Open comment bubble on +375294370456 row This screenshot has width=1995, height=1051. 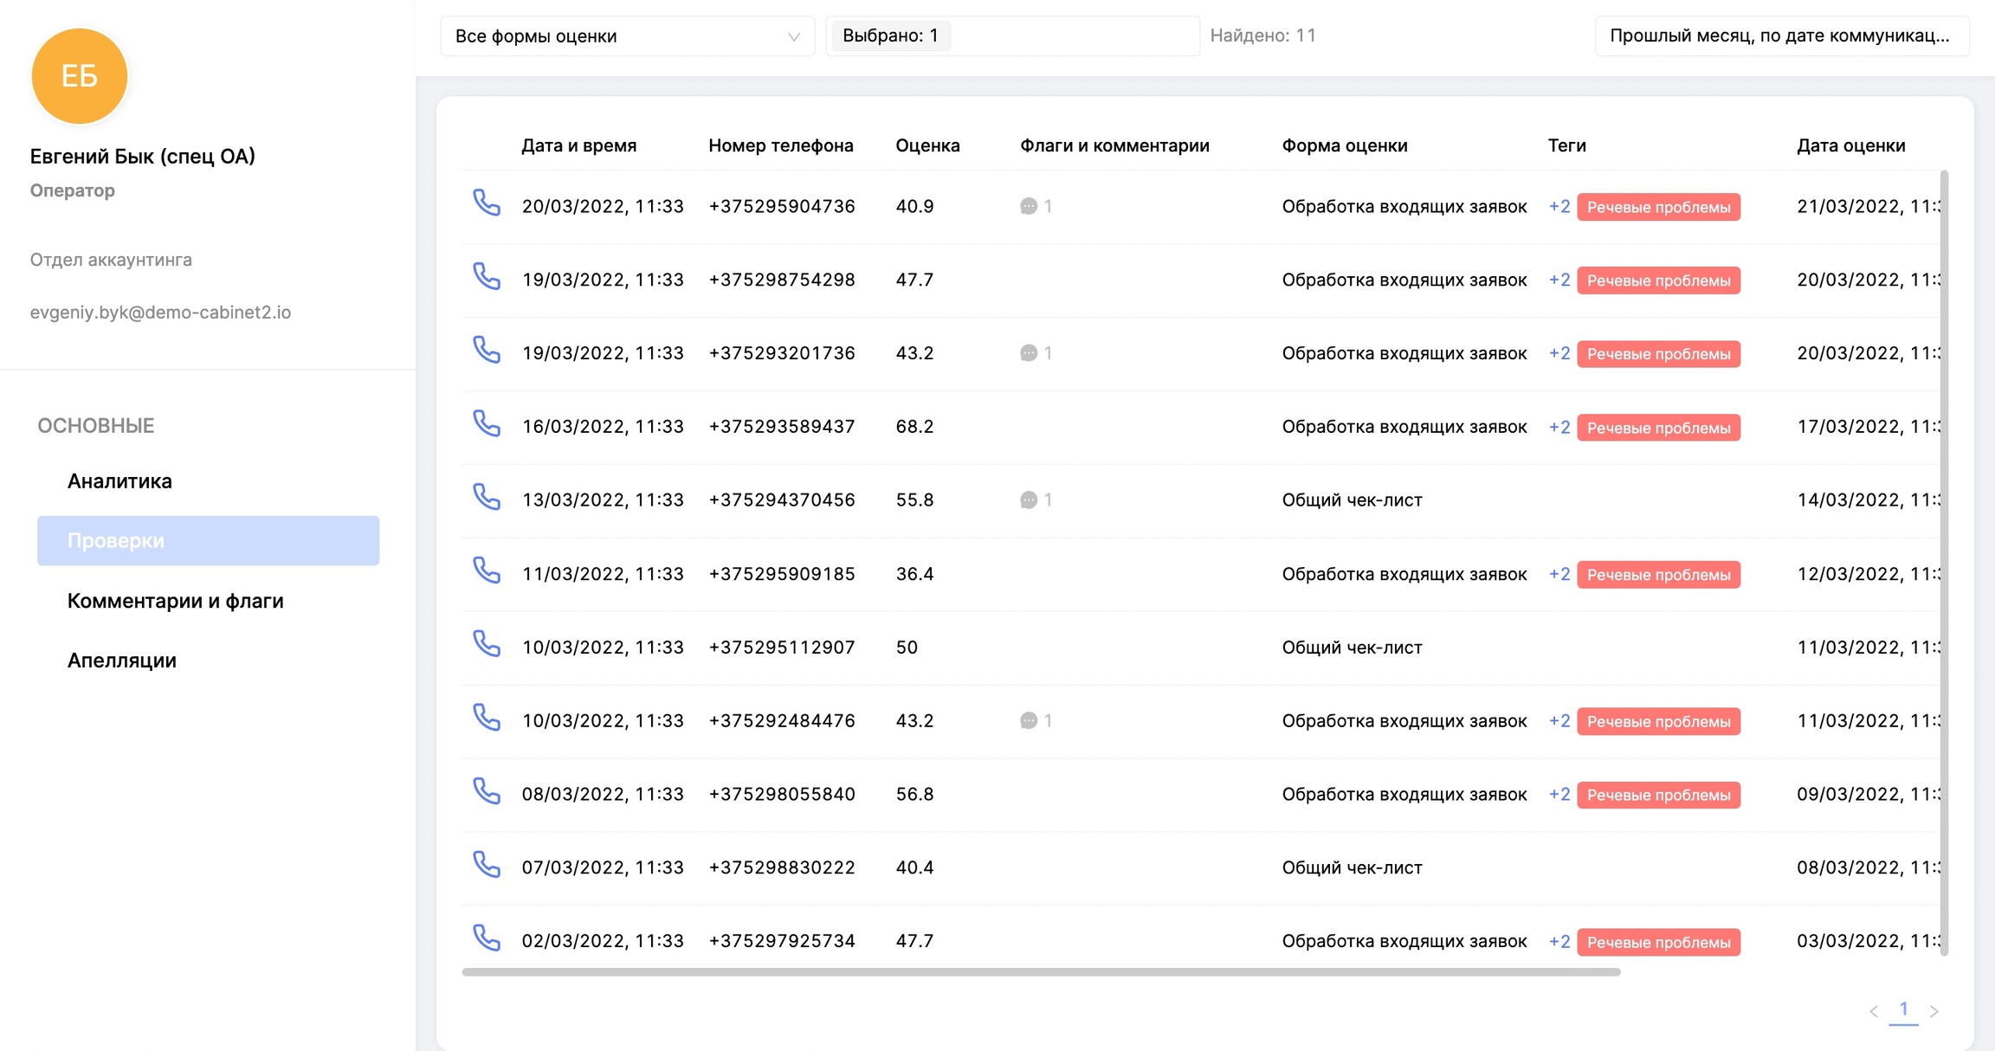click(x=1029, y=500)
